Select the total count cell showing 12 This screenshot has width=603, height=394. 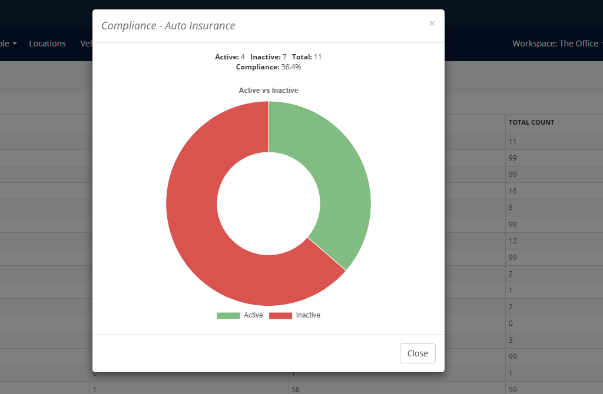(x=512, y=241)
